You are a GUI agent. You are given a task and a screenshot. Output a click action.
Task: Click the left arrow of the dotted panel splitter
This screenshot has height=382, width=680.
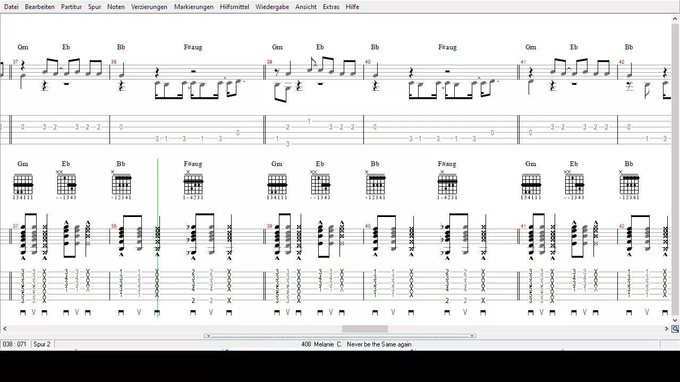(x=208, y=336)
